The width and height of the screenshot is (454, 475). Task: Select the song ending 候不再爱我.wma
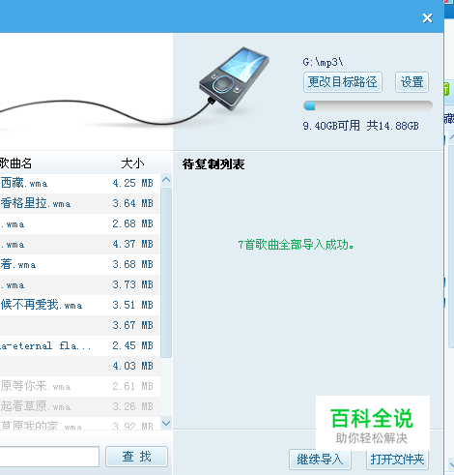pyautogui.click(x=80, y=305)
